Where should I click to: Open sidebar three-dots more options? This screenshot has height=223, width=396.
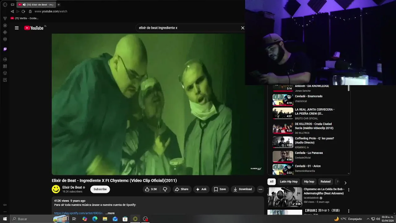pyautogui.click(x=5, y=212)
